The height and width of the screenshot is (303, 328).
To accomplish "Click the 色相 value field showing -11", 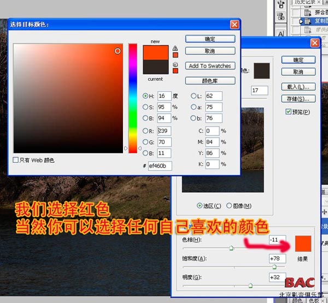I will coord(277,240).
